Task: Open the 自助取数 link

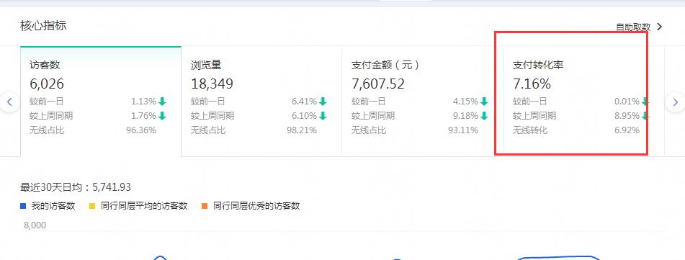Action: coord(633,27)
